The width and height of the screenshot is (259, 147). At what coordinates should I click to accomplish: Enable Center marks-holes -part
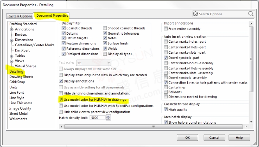(166, 42)
